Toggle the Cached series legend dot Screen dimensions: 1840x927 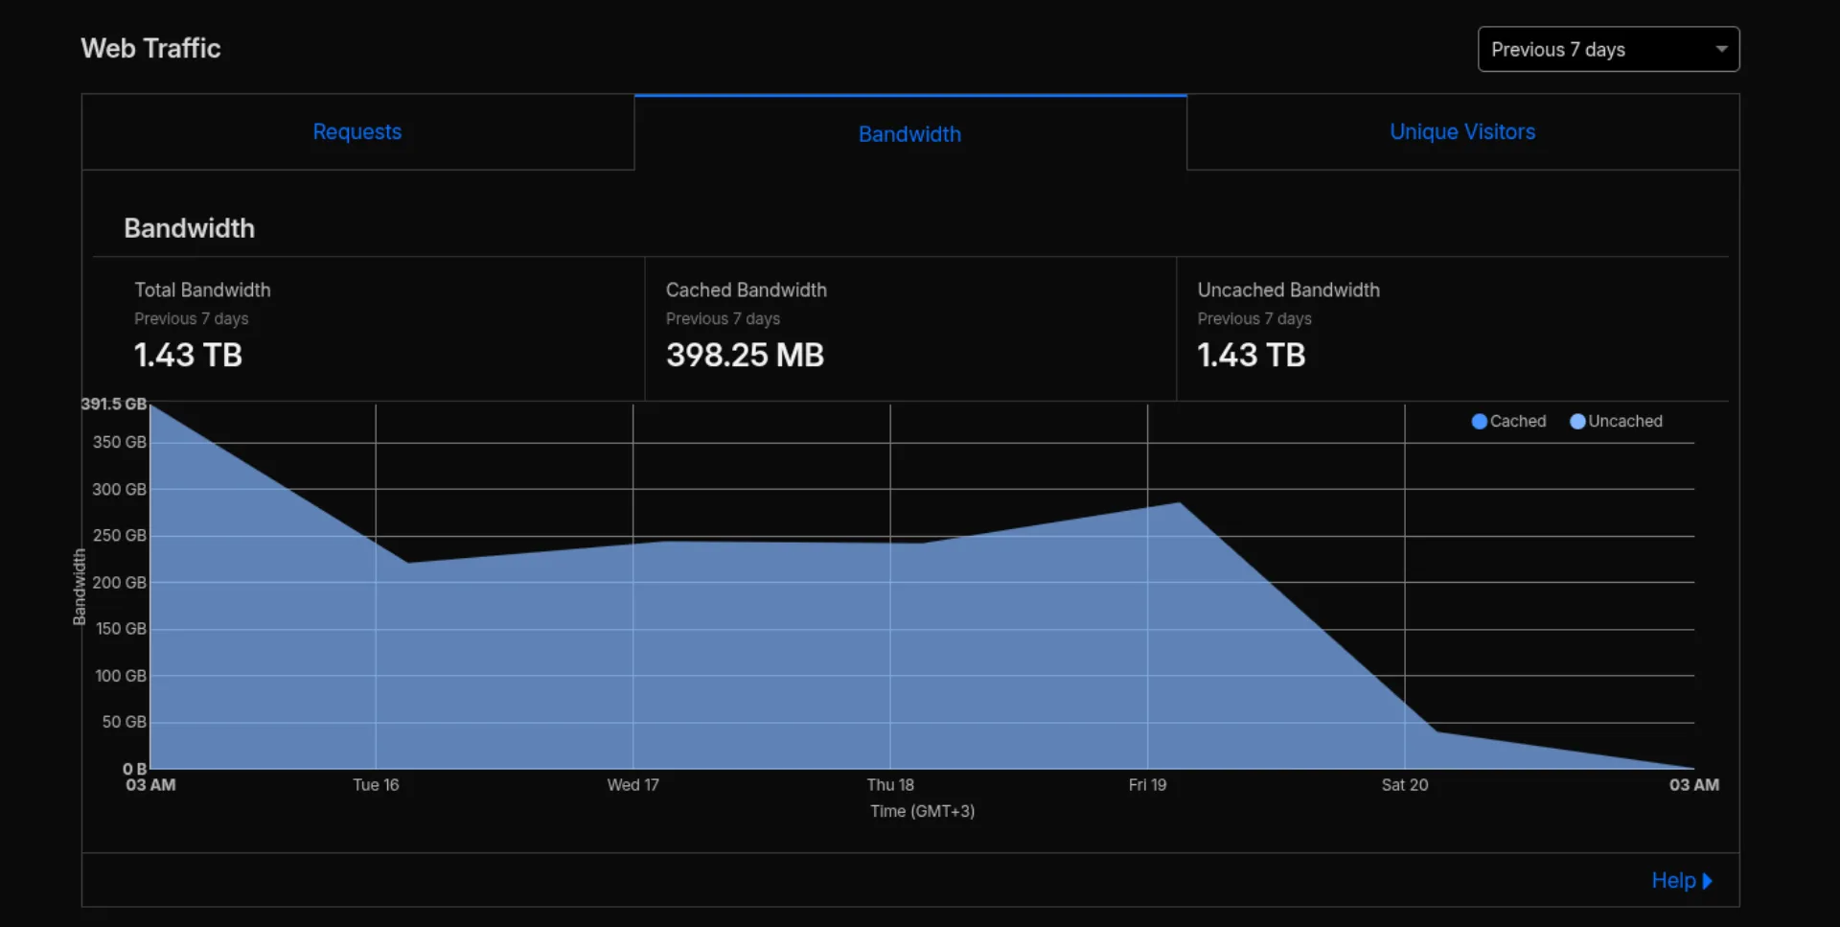(x=1479, y=421)
